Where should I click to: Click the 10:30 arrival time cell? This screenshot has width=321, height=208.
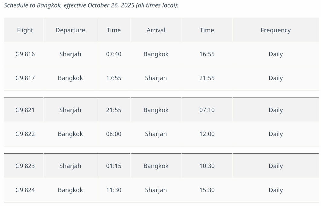click(207, 166)
